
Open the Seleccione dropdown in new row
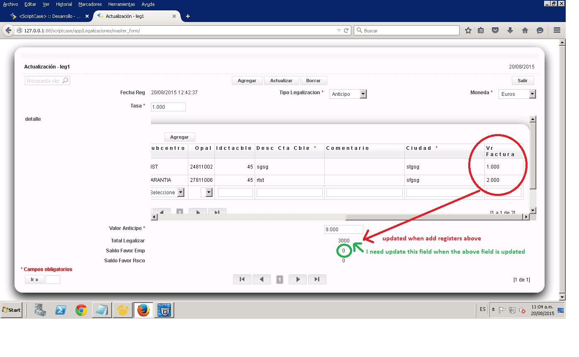tap(167, 193)
